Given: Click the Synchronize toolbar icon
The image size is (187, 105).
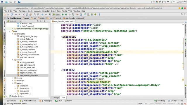Looking at the screenshot, I should pyautogui.click(x=12, y=15).
